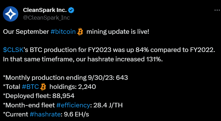Click the Bitcoin emoji beside #bitcoin
Image resolution: width=221 pixels, height=121 pixels.
pyautogui.click(x=80, y=32)
